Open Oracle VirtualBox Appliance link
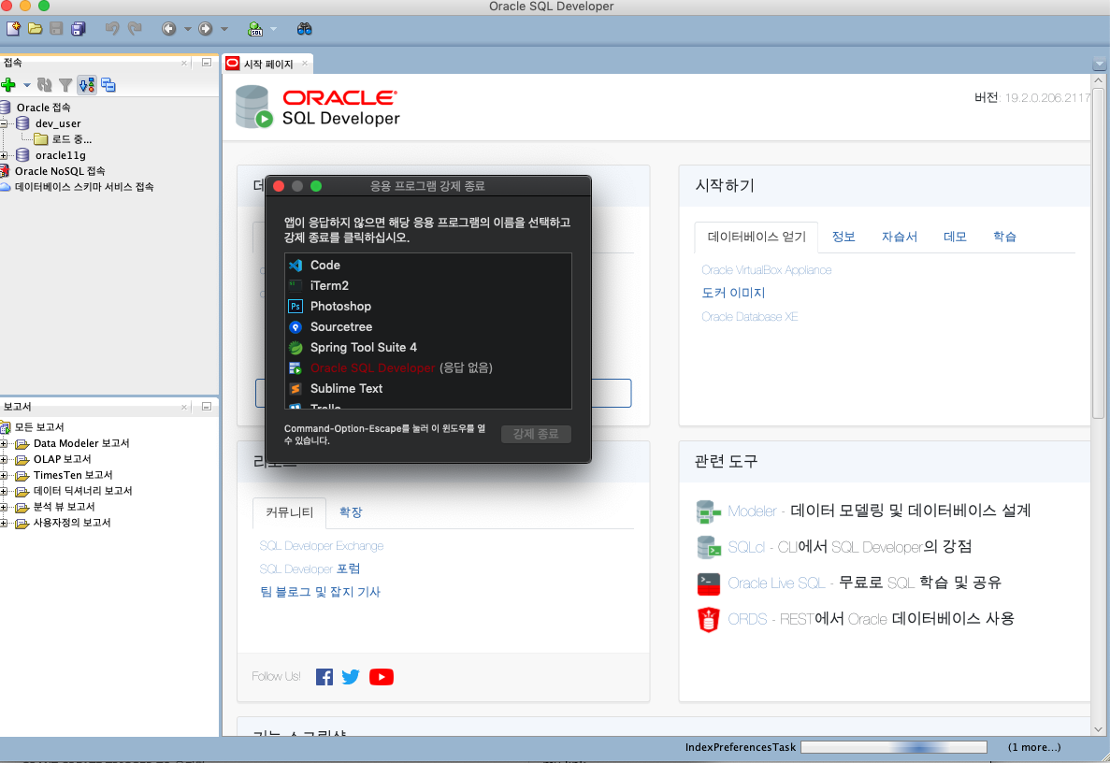Image resolution: width=1110 pixels, height=763 pixels. [766, 269]
